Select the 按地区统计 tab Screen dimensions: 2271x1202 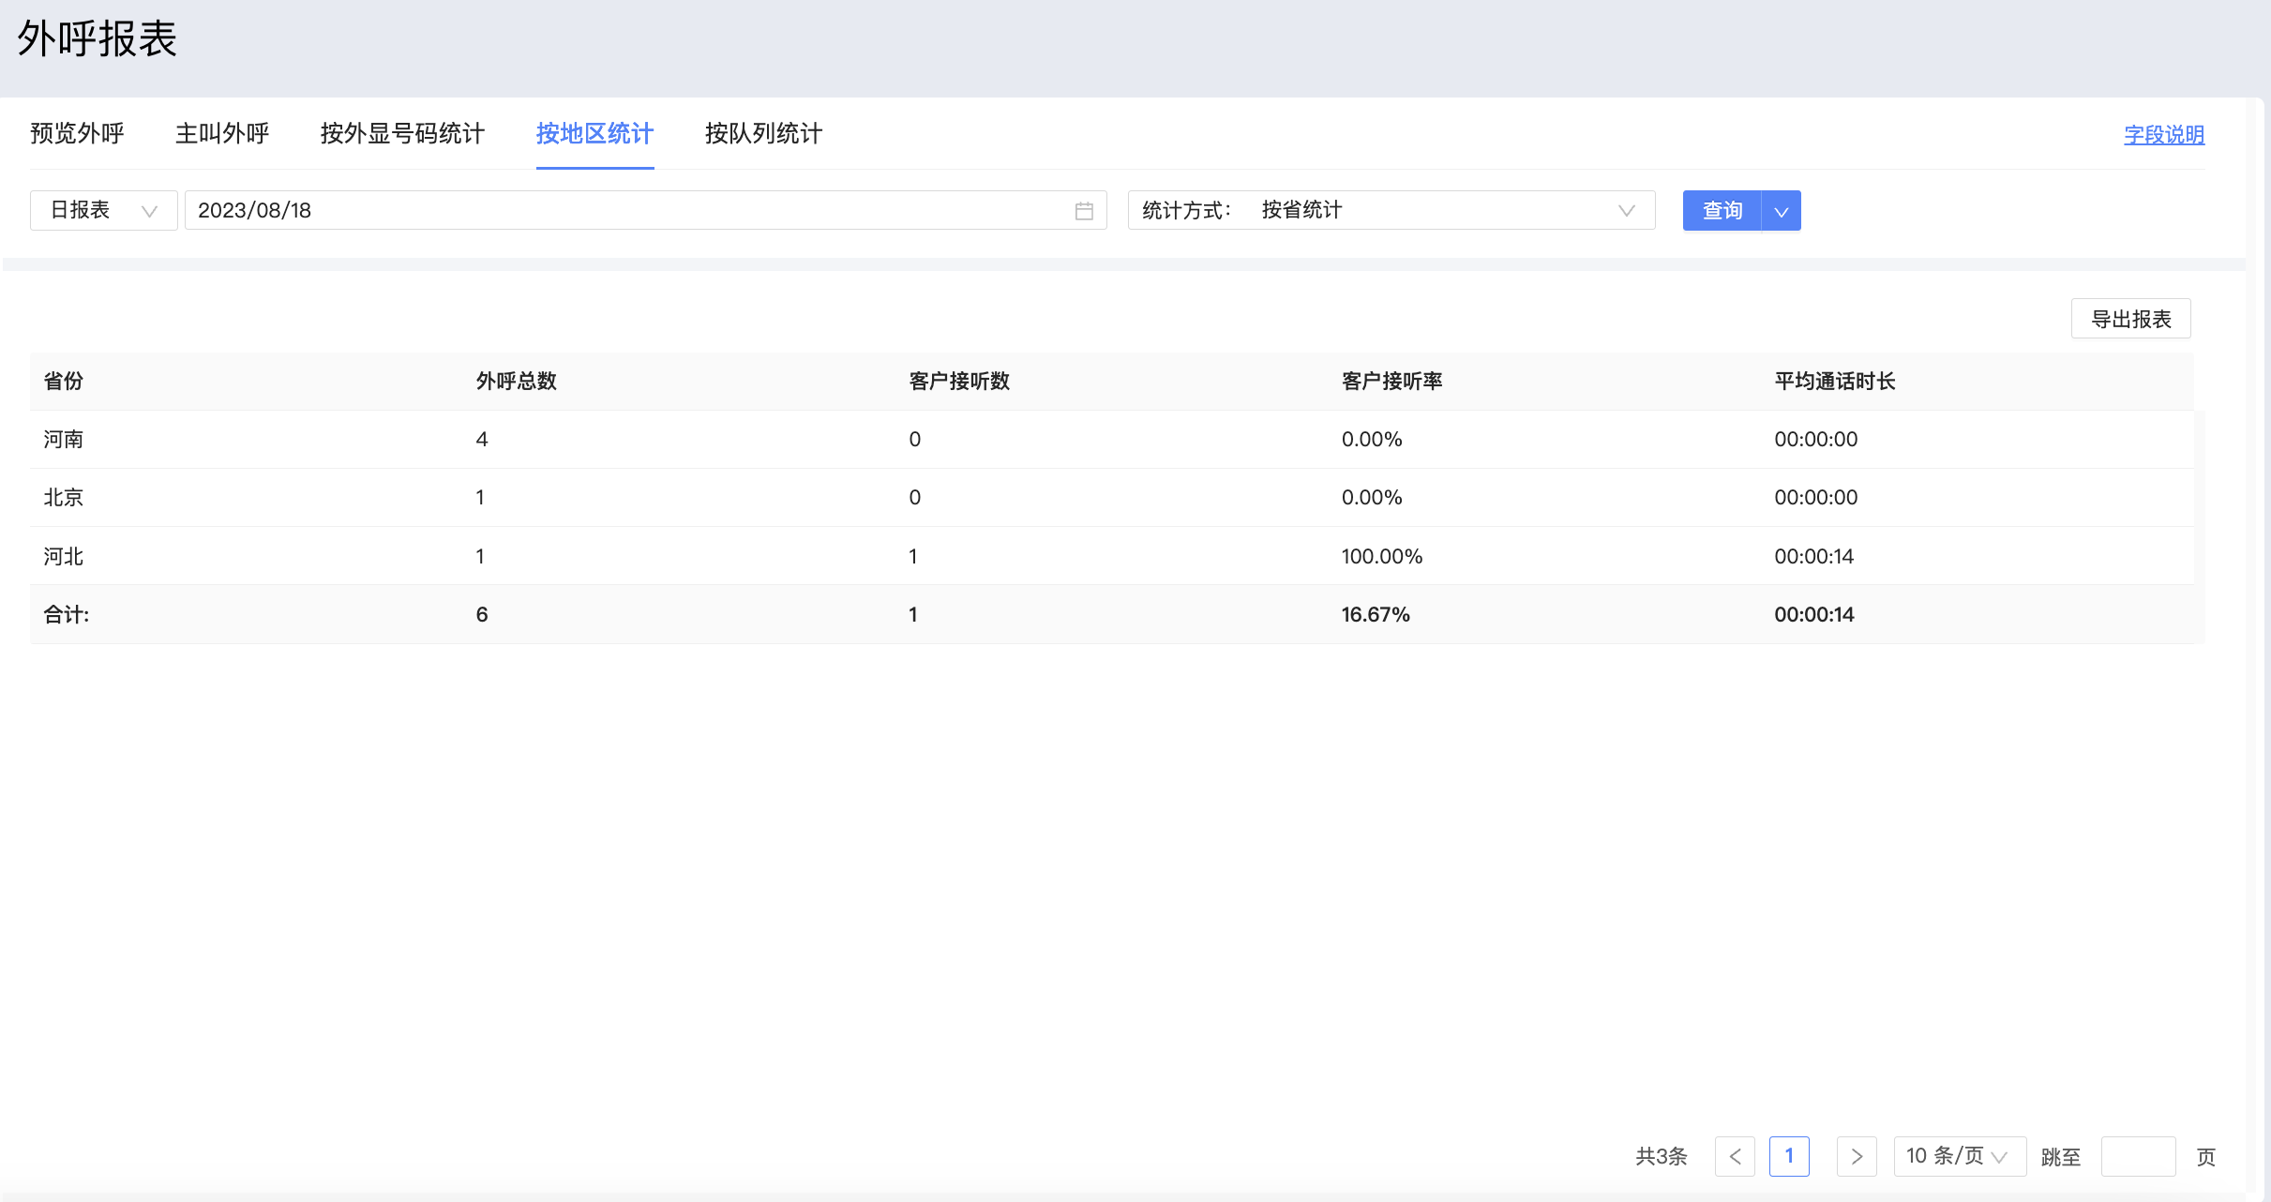[x=594, y=134]
